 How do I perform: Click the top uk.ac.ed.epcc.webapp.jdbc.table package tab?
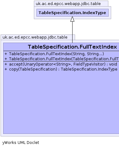(71, 3)
